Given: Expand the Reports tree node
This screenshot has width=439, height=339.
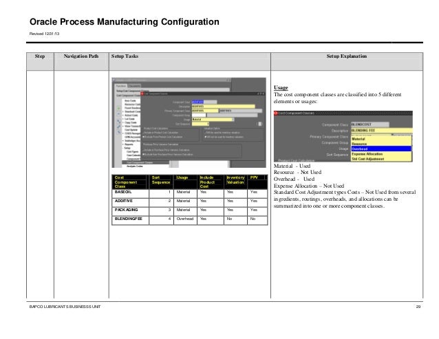Looking at the screenshot, I should click(123, 144).
